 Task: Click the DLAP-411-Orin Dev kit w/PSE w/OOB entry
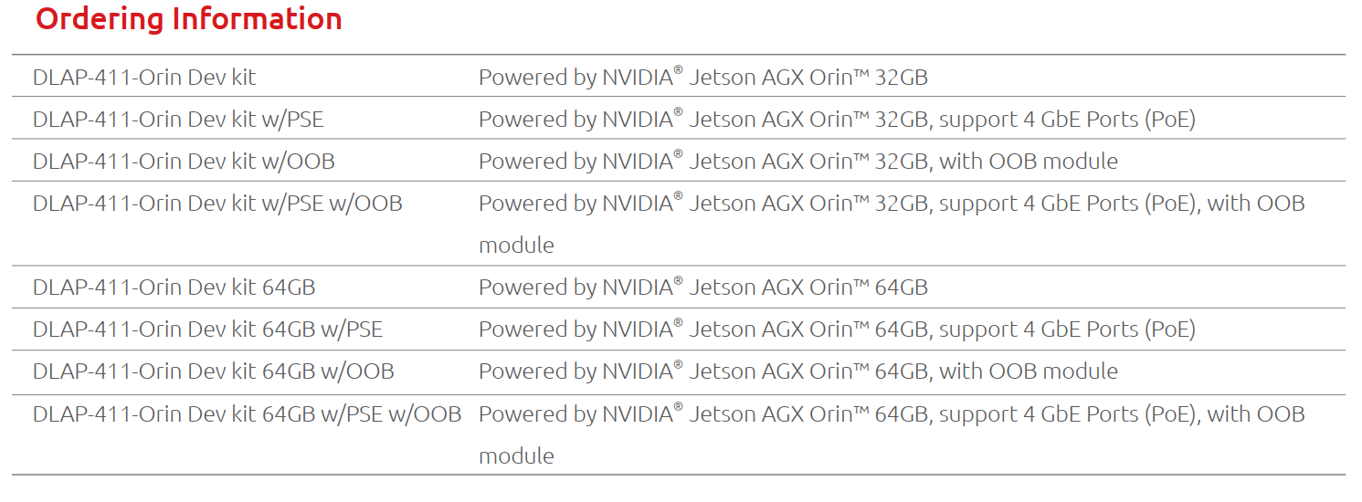[x=217, y=204]
